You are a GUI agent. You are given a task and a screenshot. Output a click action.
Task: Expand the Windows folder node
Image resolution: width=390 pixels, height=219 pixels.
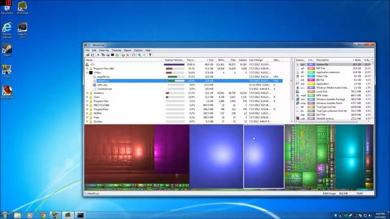click(x=87, y=93)
